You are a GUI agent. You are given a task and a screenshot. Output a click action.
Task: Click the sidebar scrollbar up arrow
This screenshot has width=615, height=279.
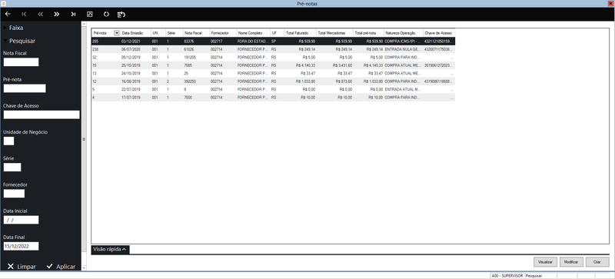(84, 25)
